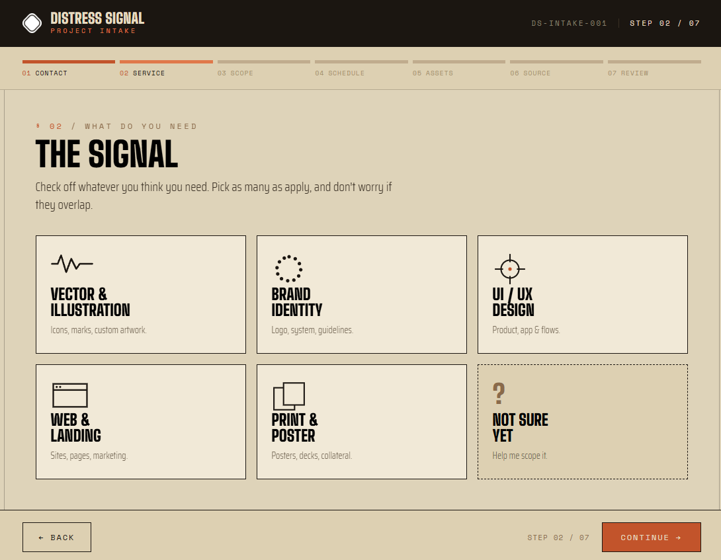Click the question mark Not Sure Yet icon
Viewport: 721px width, 560px height.
point(499,393)
